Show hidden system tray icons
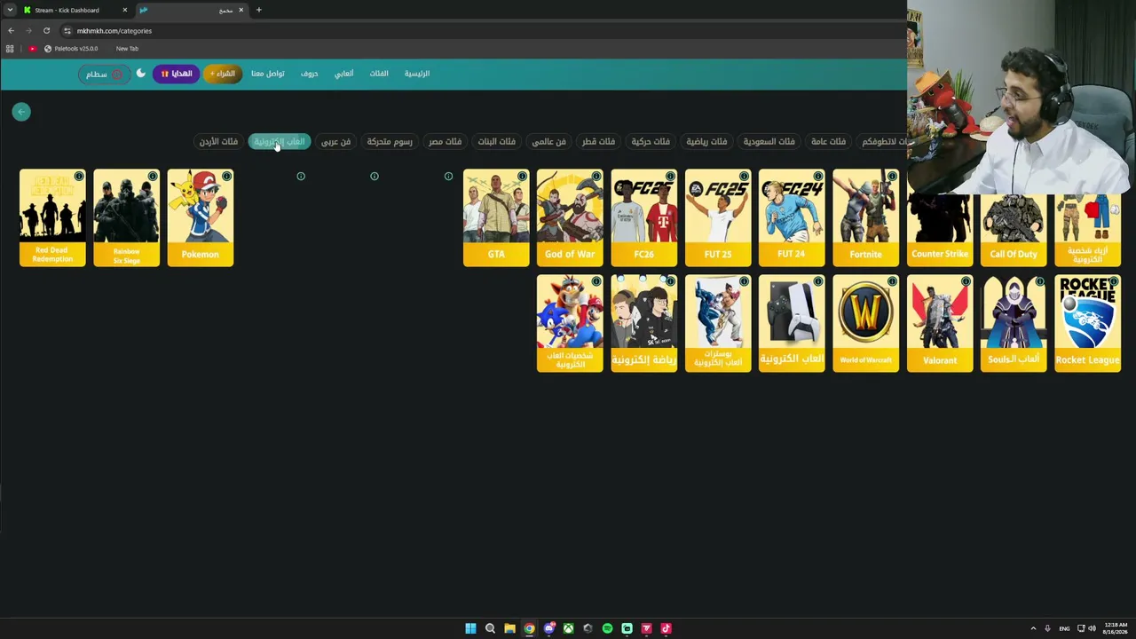Image resolution: width=1136 pixels, height=639 pixels. tap(1033, 628)
